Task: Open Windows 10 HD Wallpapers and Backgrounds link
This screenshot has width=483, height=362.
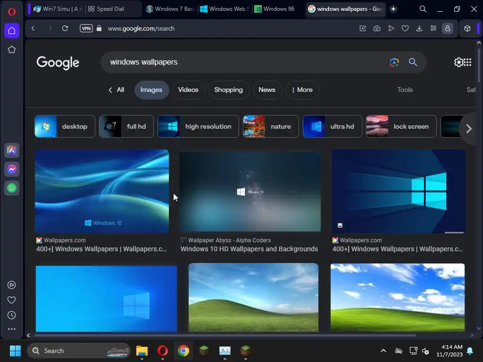Action: pos(249,249)
